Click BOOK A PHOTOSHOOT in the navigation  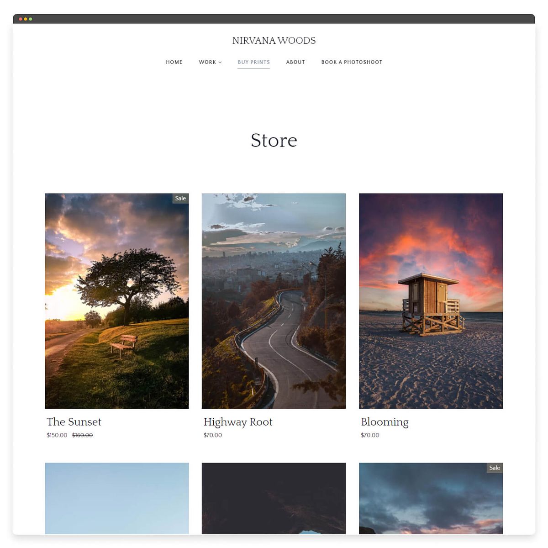point(352,62)
